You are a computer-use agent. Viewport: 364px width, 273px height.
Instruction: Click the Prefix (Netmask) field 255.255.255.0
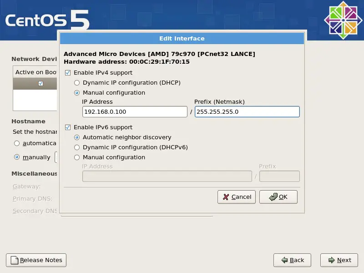247,111
